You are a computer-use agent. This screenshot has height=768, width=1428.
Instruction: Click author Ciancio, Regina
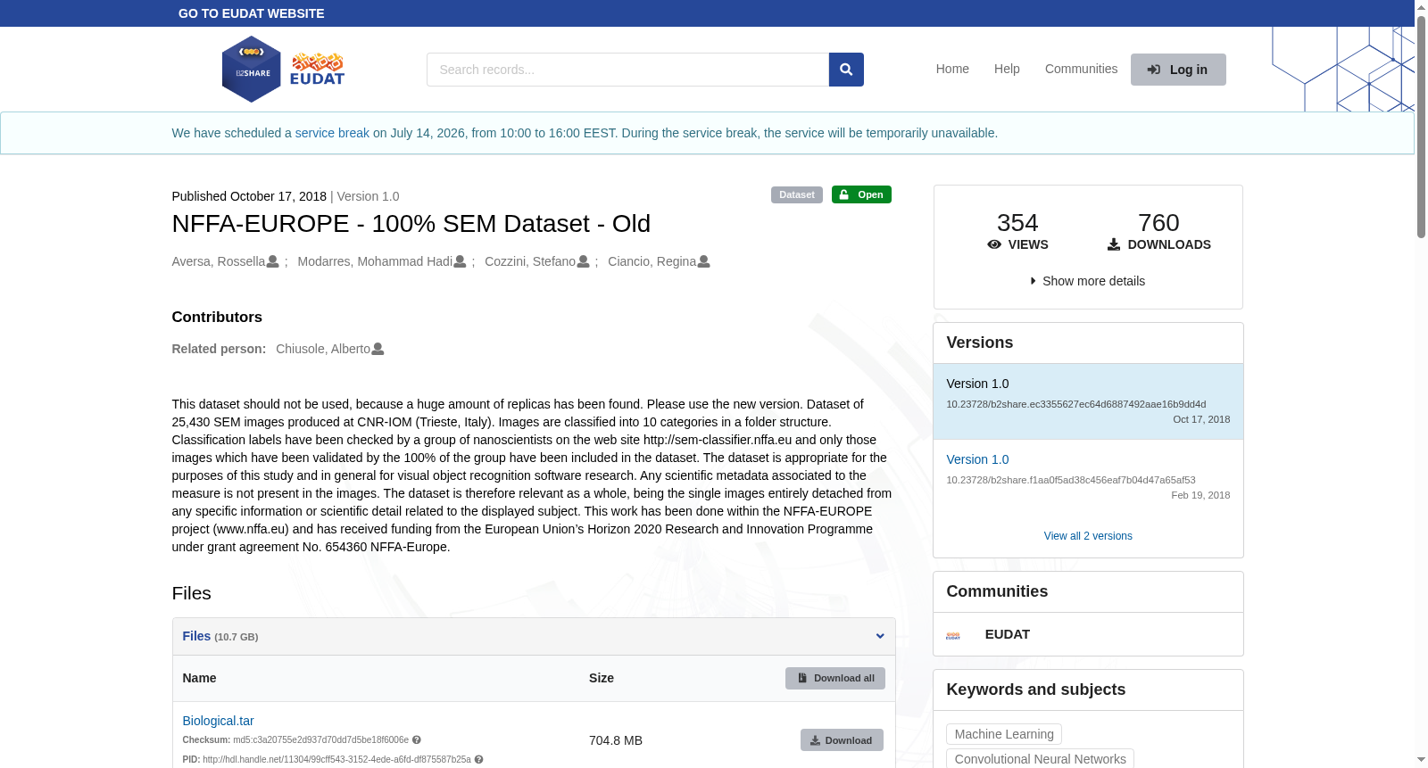click(x=652, y=261)
